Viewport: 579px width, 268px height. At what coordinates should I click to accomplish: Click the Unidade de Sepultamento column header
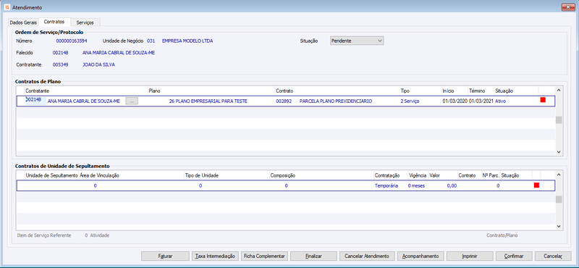(51, 175)
